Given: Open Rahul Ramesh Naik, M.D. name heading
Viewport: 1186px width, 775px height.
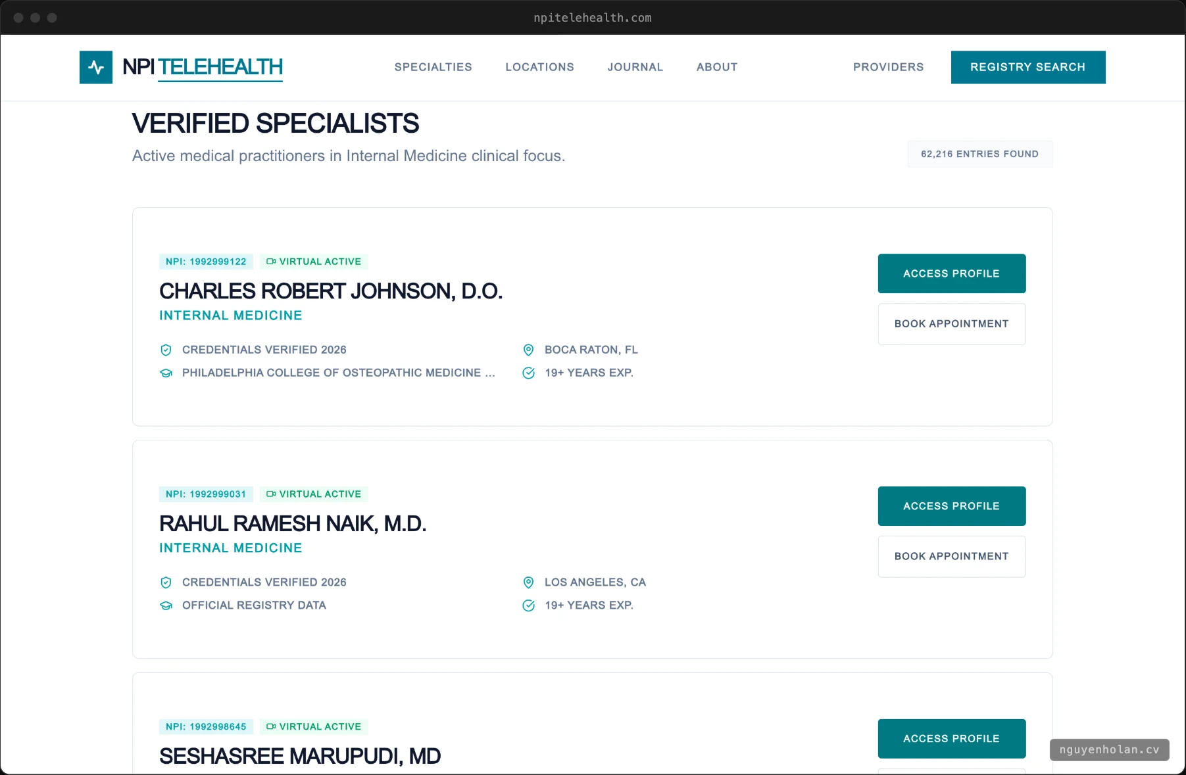Looking at the screenshot, I should coord(293,524).
